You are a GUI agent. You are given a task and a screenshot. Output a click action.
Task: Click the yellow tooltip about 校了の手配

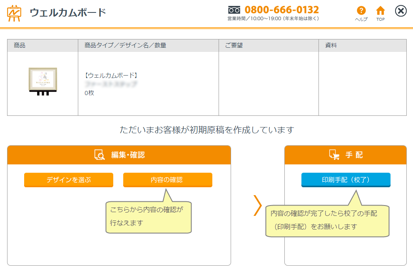pos(327,220)
